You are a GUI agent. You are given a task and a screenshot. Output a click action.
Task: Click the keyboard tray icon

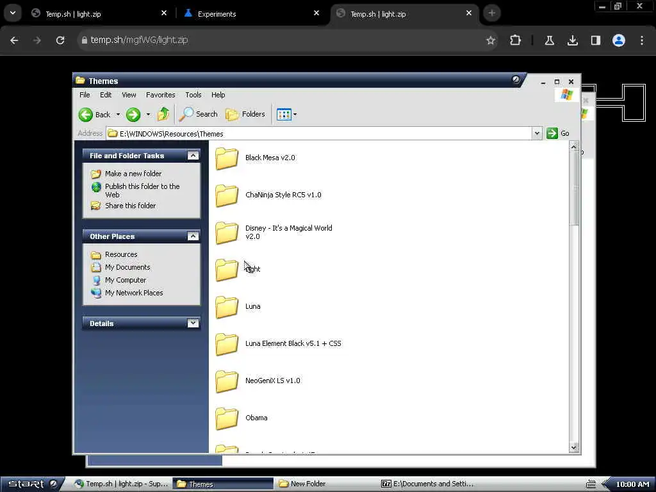(591, 484)
